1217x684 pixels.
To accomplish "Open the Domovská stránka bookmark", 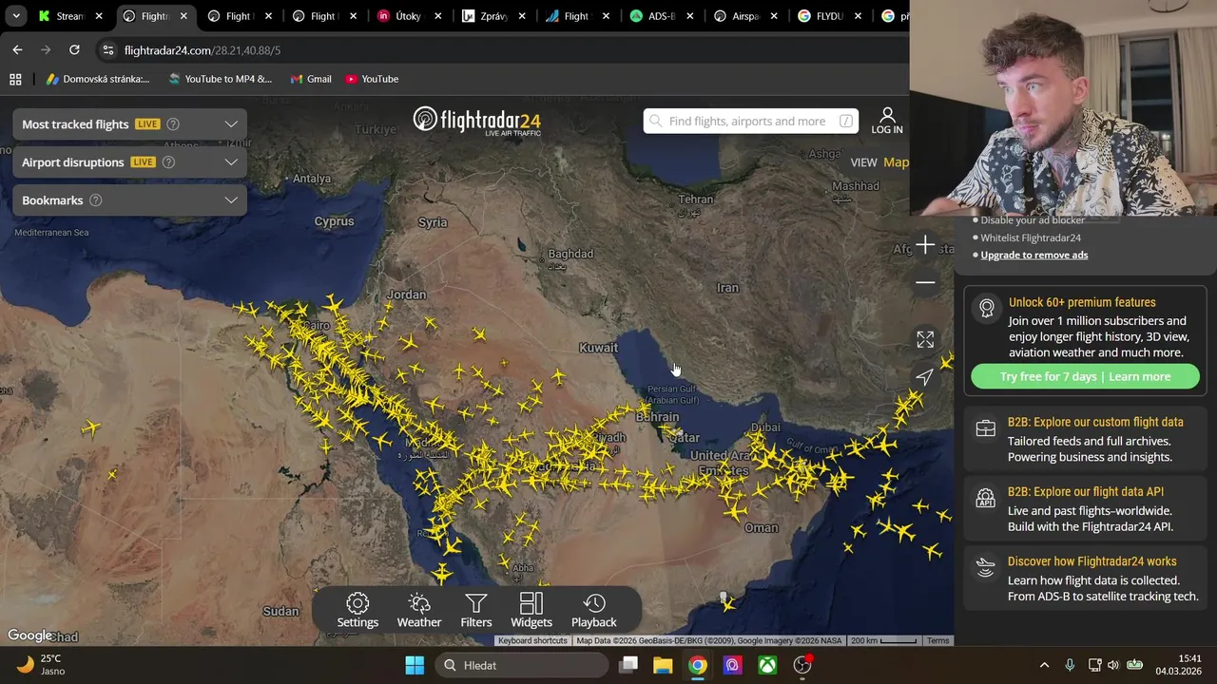I will tap(98, 79).
